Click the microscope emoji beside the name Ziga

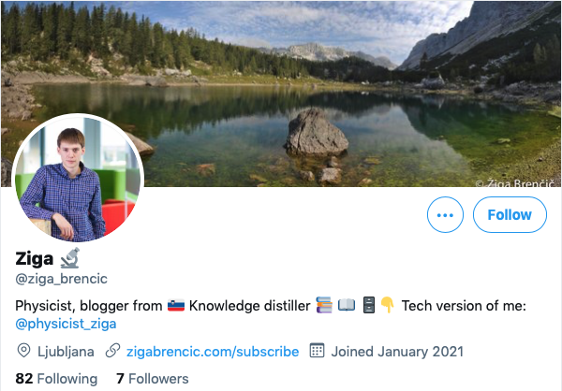coord(69,257)
